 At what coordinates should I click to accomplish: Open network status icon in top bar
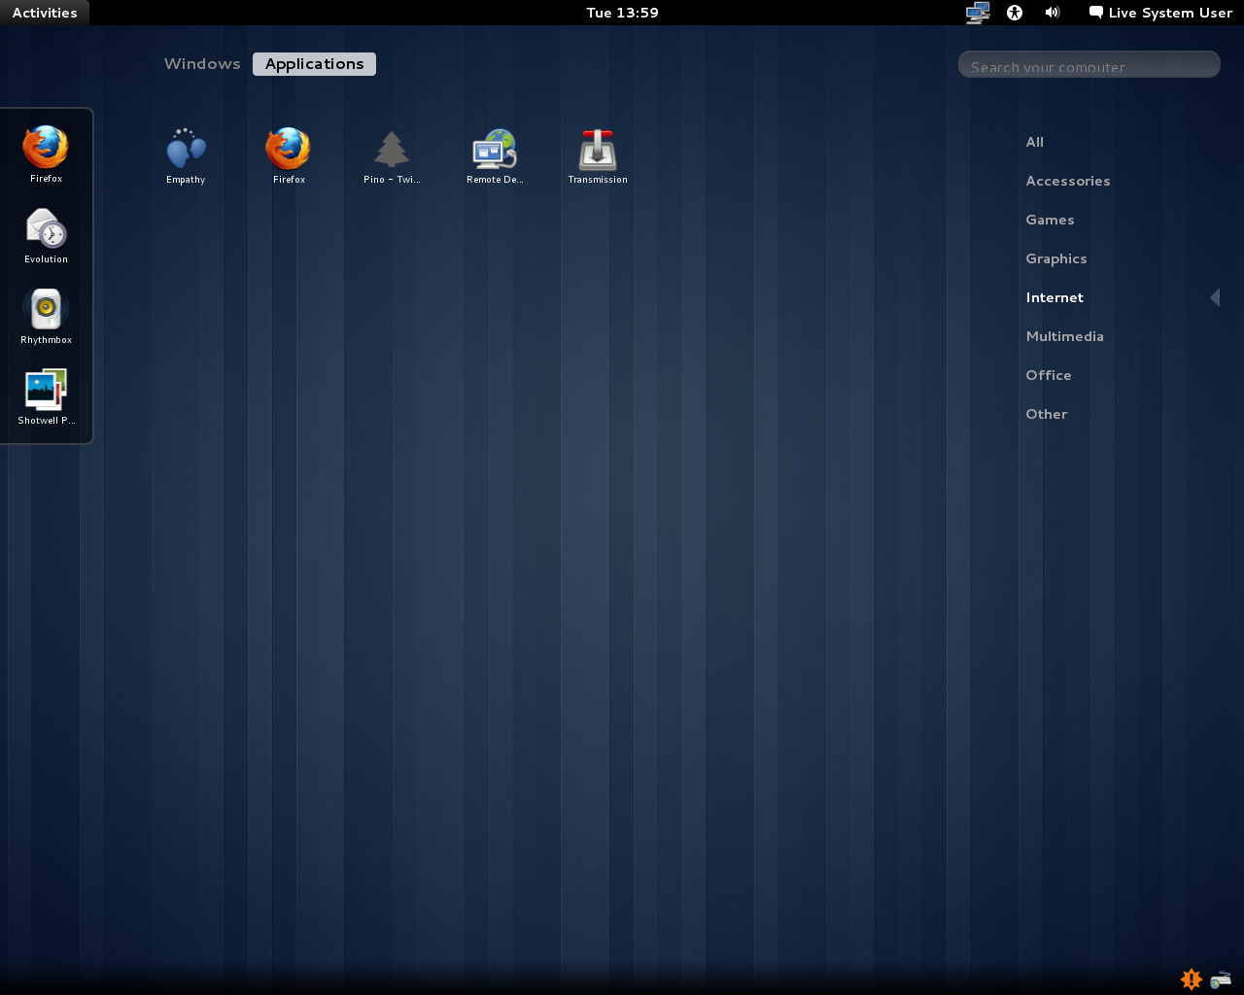coord(978,13)
